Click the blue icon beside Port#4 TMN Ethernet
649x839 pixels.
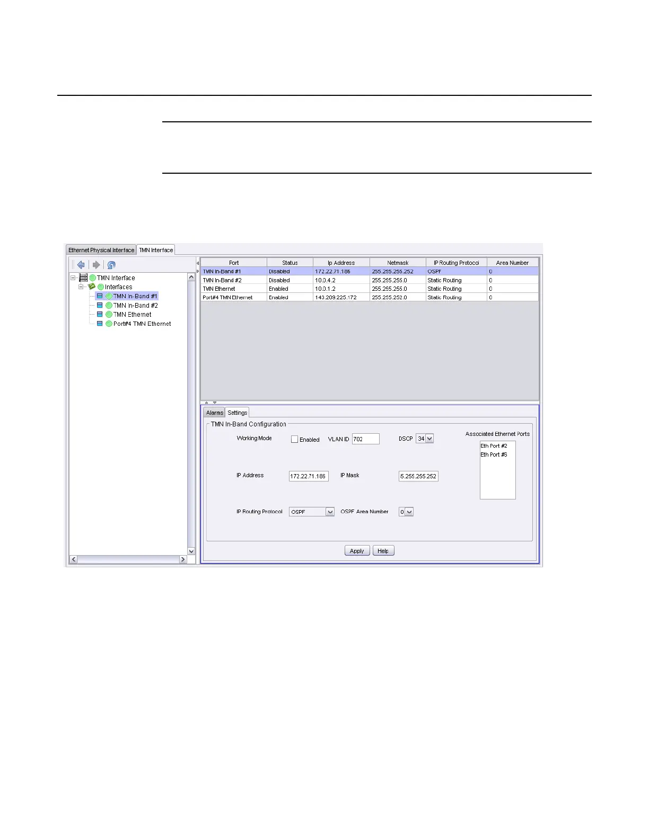tap(100, 324)
